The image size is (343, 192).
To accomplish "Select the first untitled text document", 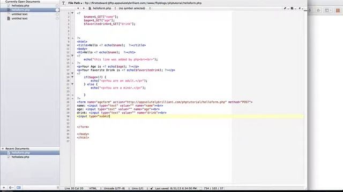I will 19,14.
